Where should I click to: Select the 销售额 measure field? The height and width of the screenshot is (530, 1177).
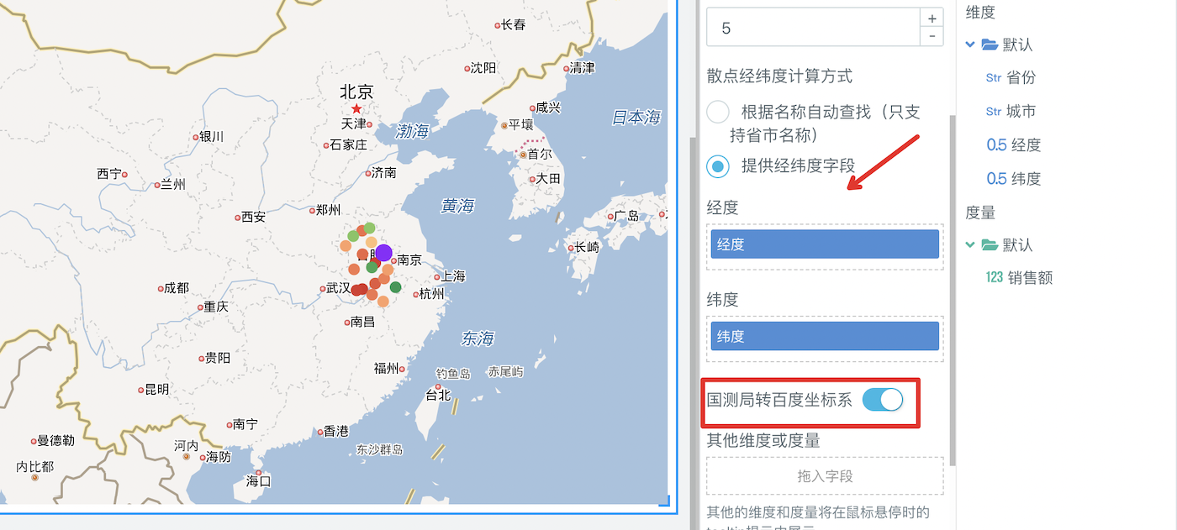(1030, 278)
